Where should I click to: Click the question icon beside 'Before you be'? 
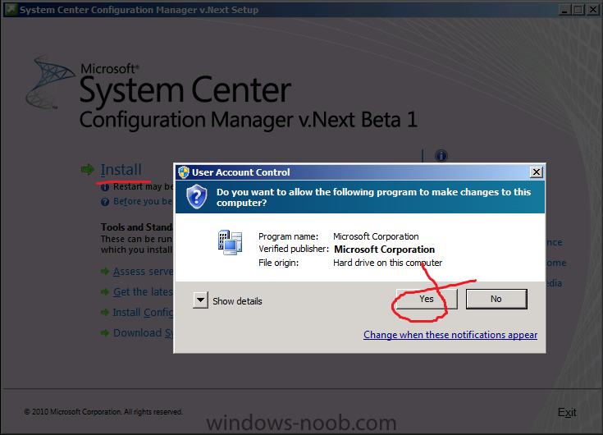tap(105, 202)
